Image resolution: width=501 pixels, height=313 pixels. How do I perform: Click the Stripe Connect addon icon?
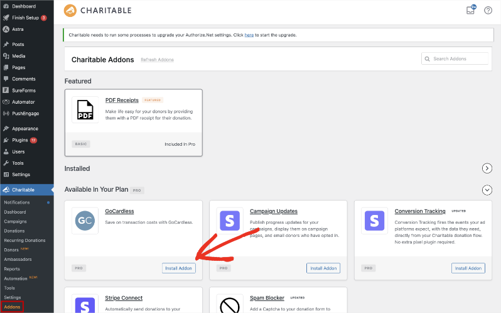pos(85,304)
